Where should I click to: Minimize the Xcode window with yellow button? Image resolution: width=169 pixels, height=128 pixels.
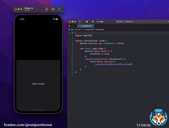point(72,22)
